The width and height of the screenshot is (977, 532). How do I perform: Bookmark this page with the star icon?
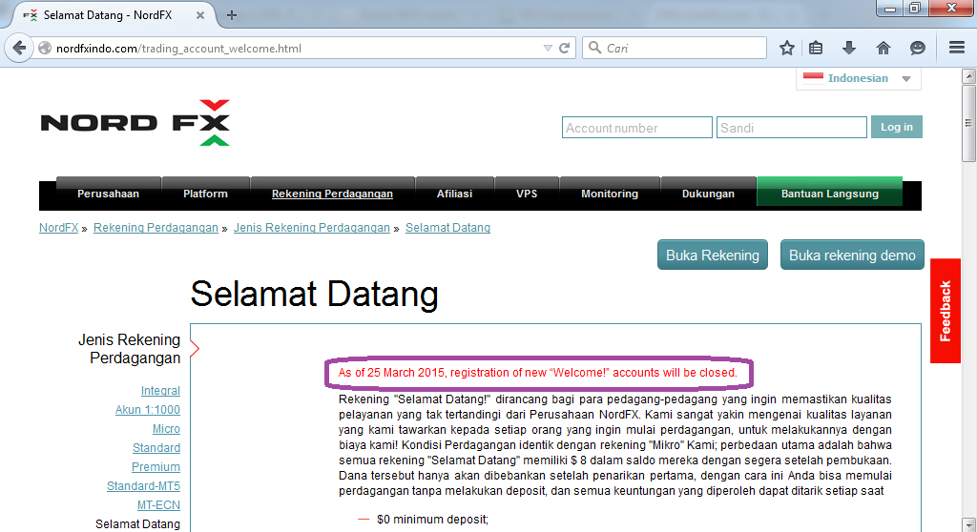[x=787, y=48]
